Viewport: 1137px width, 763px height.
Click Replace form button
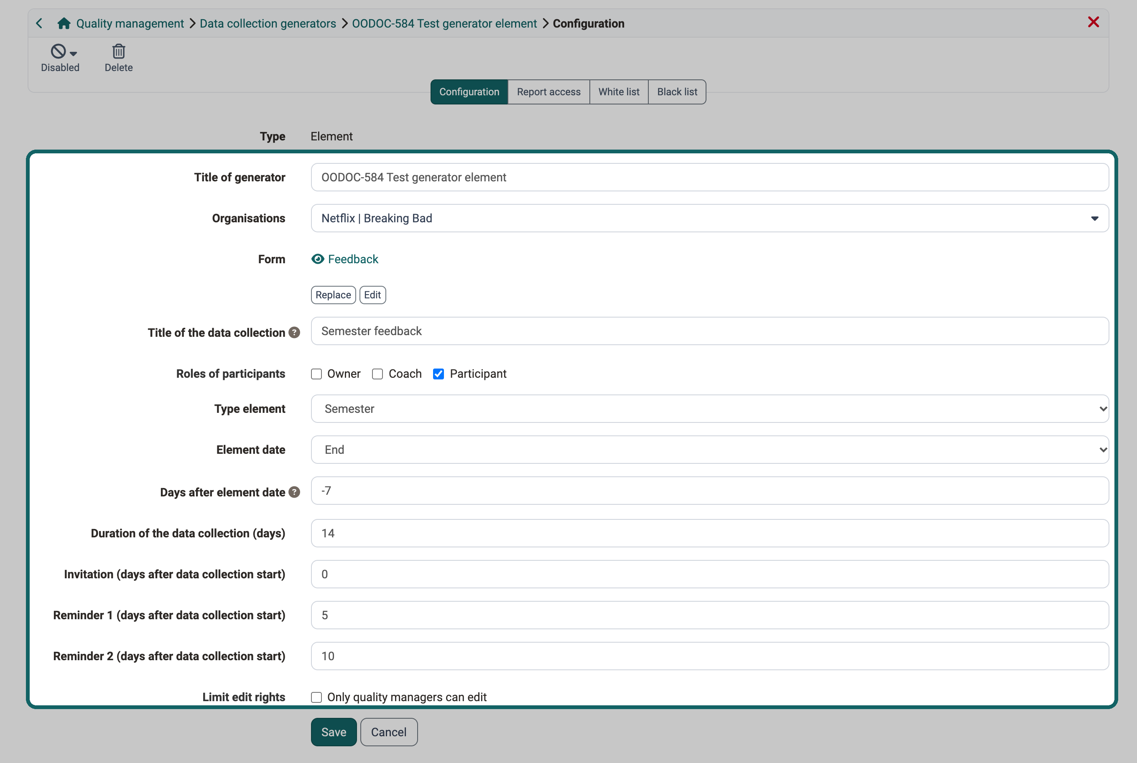(x=333, y=295)
